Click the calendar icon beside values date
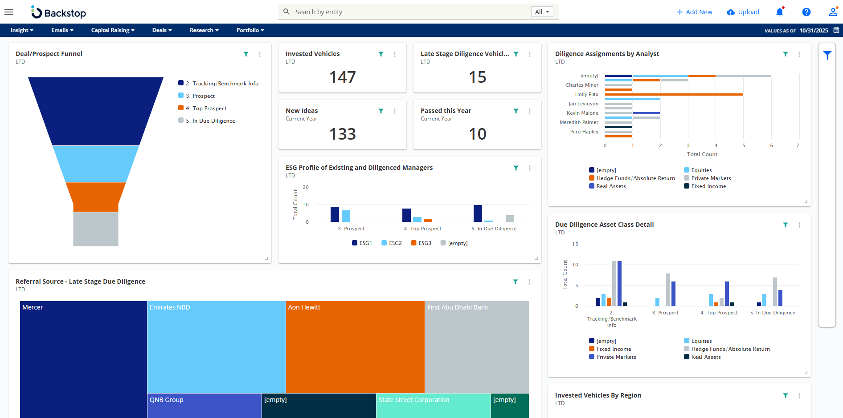The height and width of the screenshot is (418, 843). point(836,30)
